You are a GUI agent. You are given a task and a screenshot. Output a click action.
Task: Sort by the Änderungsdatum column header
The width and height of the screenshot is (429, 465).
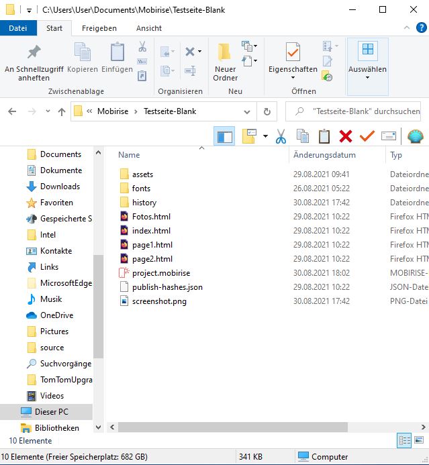pyautogui.click(x=324, y=155)
